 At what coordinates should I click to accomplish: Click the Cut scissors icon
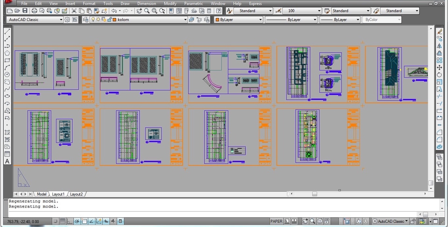pos(74,11)
